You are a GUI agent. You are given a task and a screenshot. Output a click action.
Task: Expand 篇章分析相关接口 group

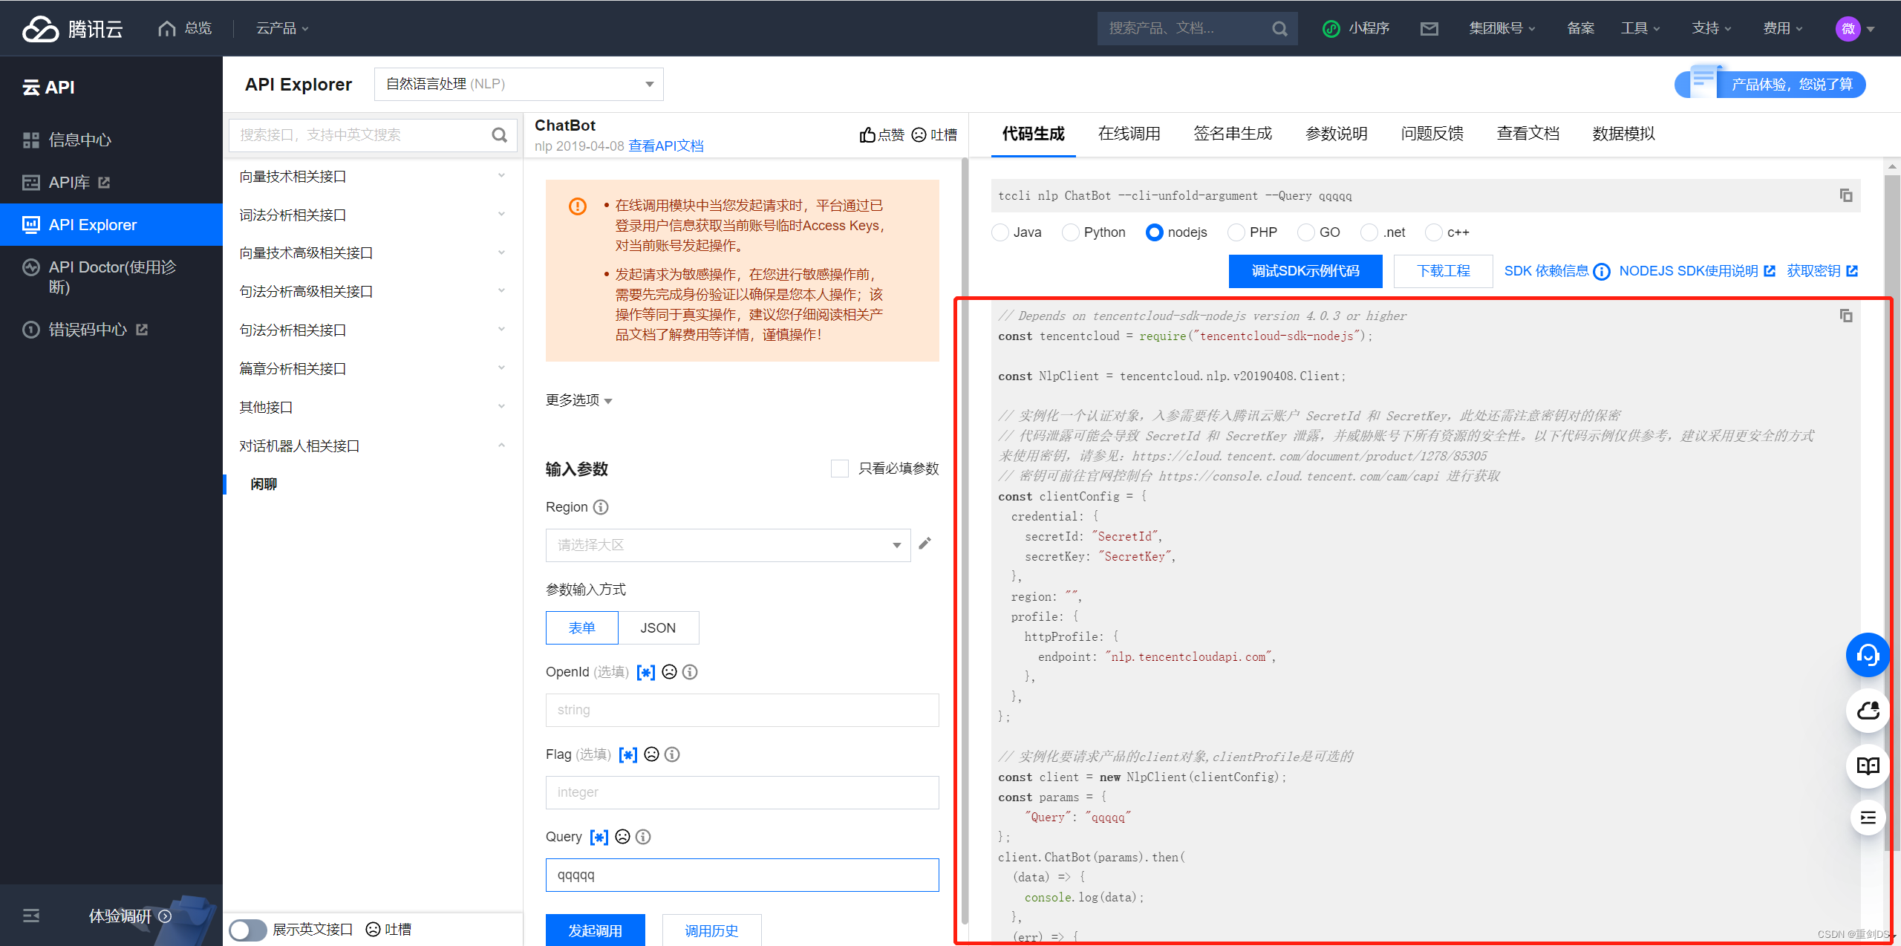pyautogui.click(x=373, y=368)
